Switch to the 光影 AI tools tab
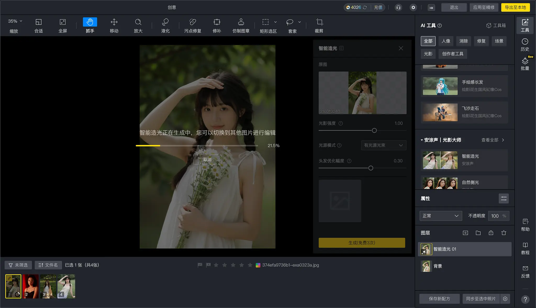 tap(428, 54)
